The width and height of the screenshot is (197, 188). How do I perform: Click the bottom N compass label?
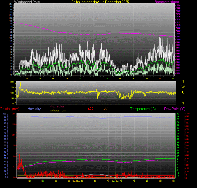183,103
